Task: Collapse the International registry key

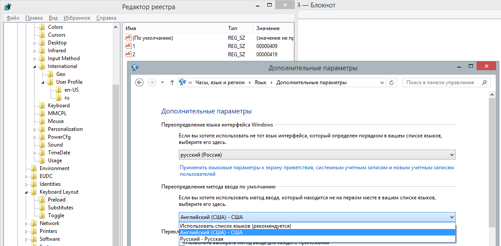Action: [35, 66]
